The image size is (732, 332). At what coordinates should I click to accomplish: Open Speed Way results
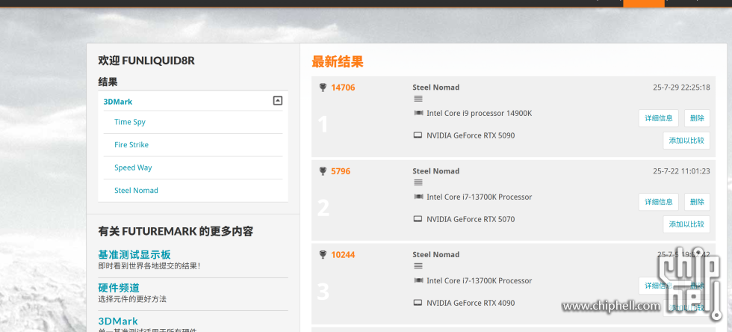(x=133, y=167)
